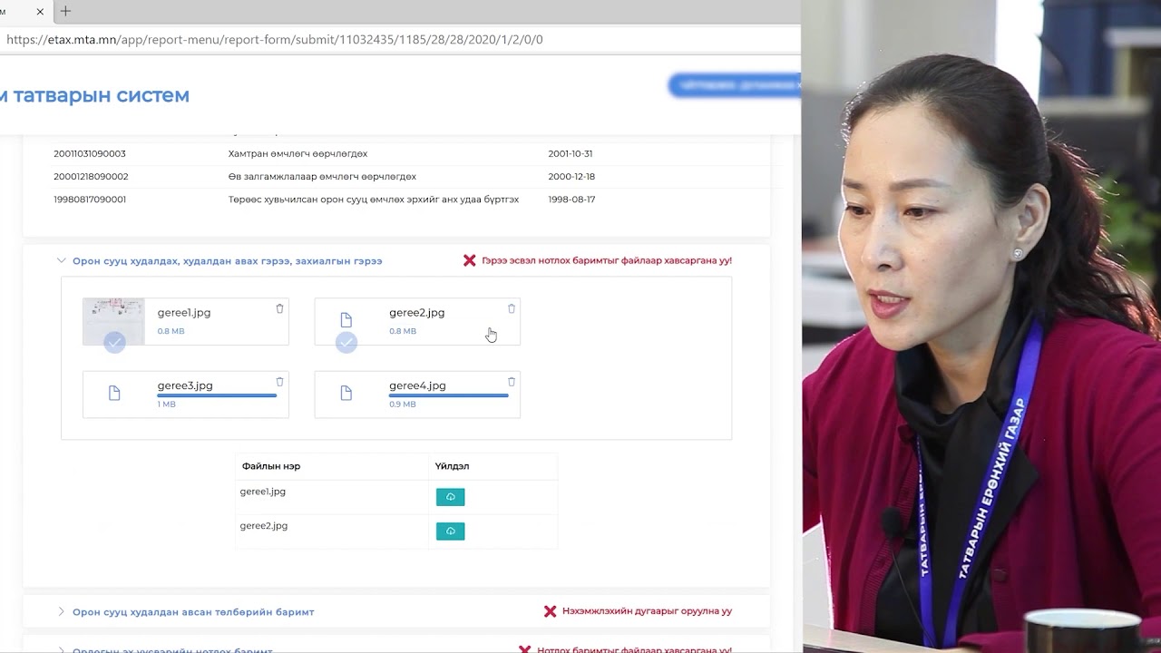Viewport: 1161px width, 653px height.
Task: Close the current browser tab
Action: tap(40, 12)
